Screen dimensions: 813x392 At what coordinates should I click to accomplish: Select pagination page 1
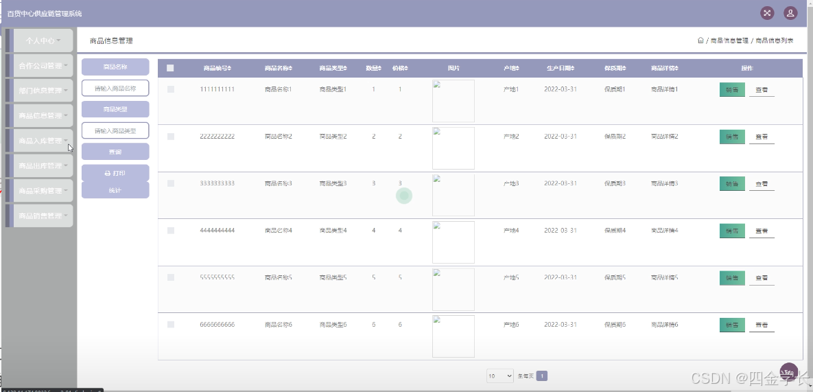(542, 376)
